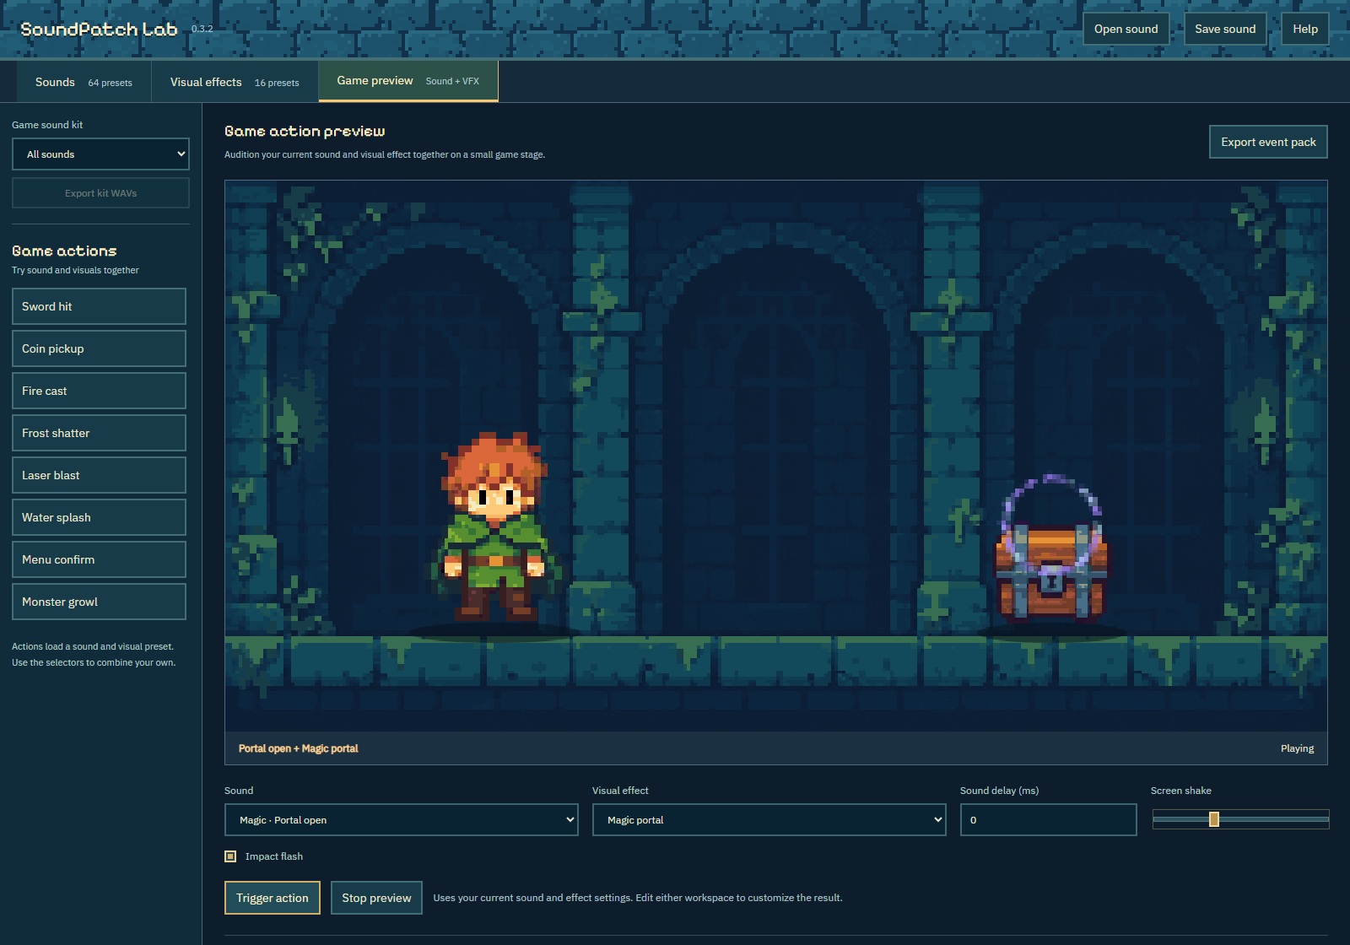
Task: Click the hero character on stage
Action: click(495, 527)
